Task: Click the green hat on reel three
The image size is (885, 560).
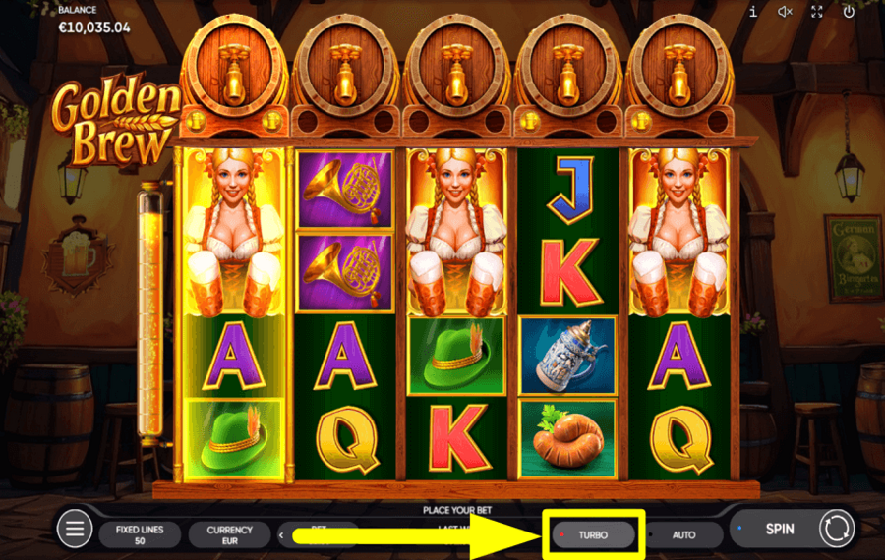Action: [x=456, y=356]
